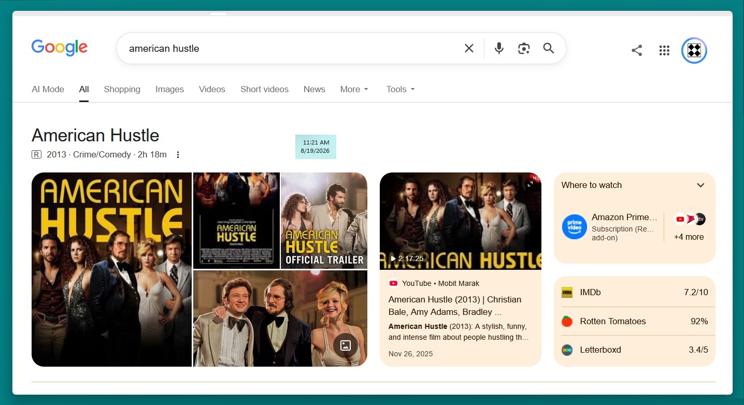
Task: Click the view all images icon
Action: point(346,345)
